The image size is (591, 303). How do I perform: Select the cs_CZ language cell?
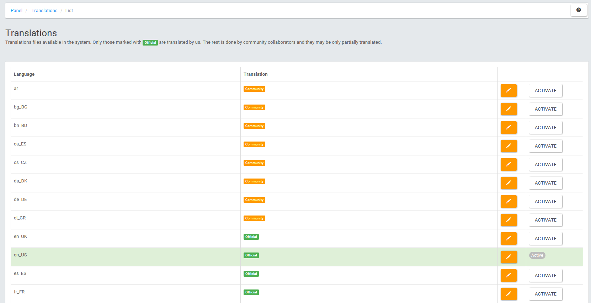tap(126, 164)
